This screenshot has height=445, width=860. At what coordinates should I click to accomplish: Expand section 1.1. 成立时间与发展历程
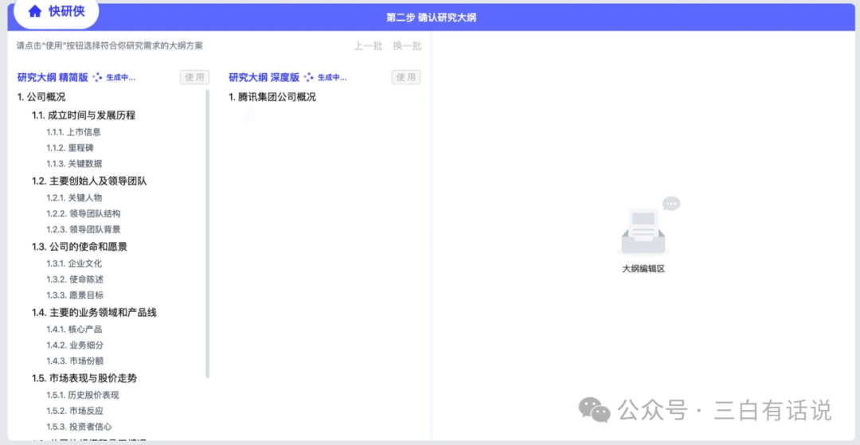click(x=84, y=115)
